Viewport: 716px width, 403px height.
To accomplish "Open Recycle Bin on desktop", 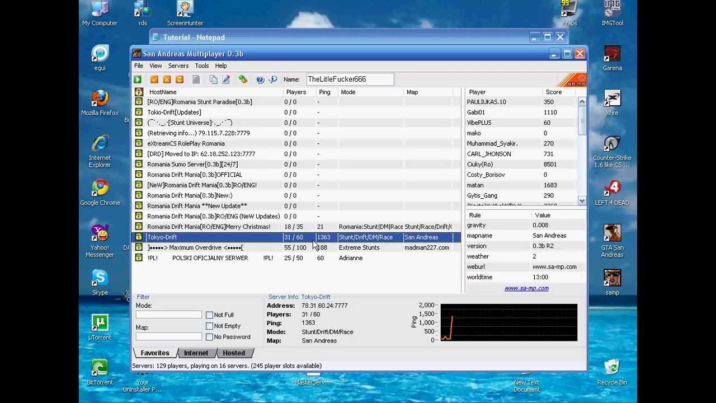I will pos(612,372).
